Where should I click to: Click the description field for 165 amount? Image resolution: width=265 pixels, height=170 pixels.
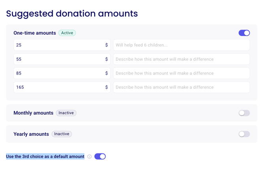181,87
